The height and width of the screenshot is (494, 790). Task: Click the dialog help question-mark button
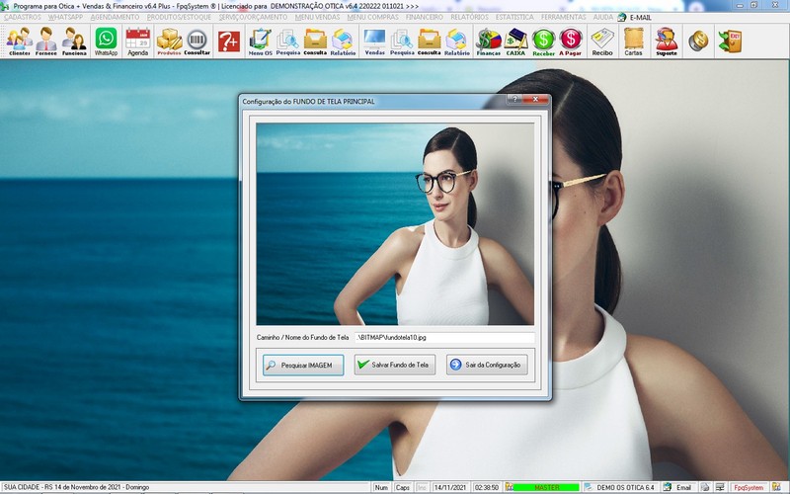pos(514,99)
